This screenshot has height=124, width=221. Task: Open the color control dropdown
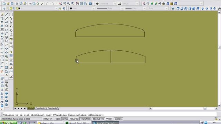click(x=93, y=8)
